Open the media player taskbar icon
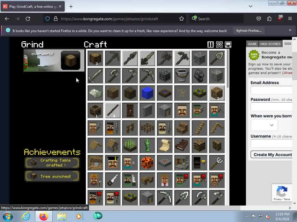 pos(79,217)
